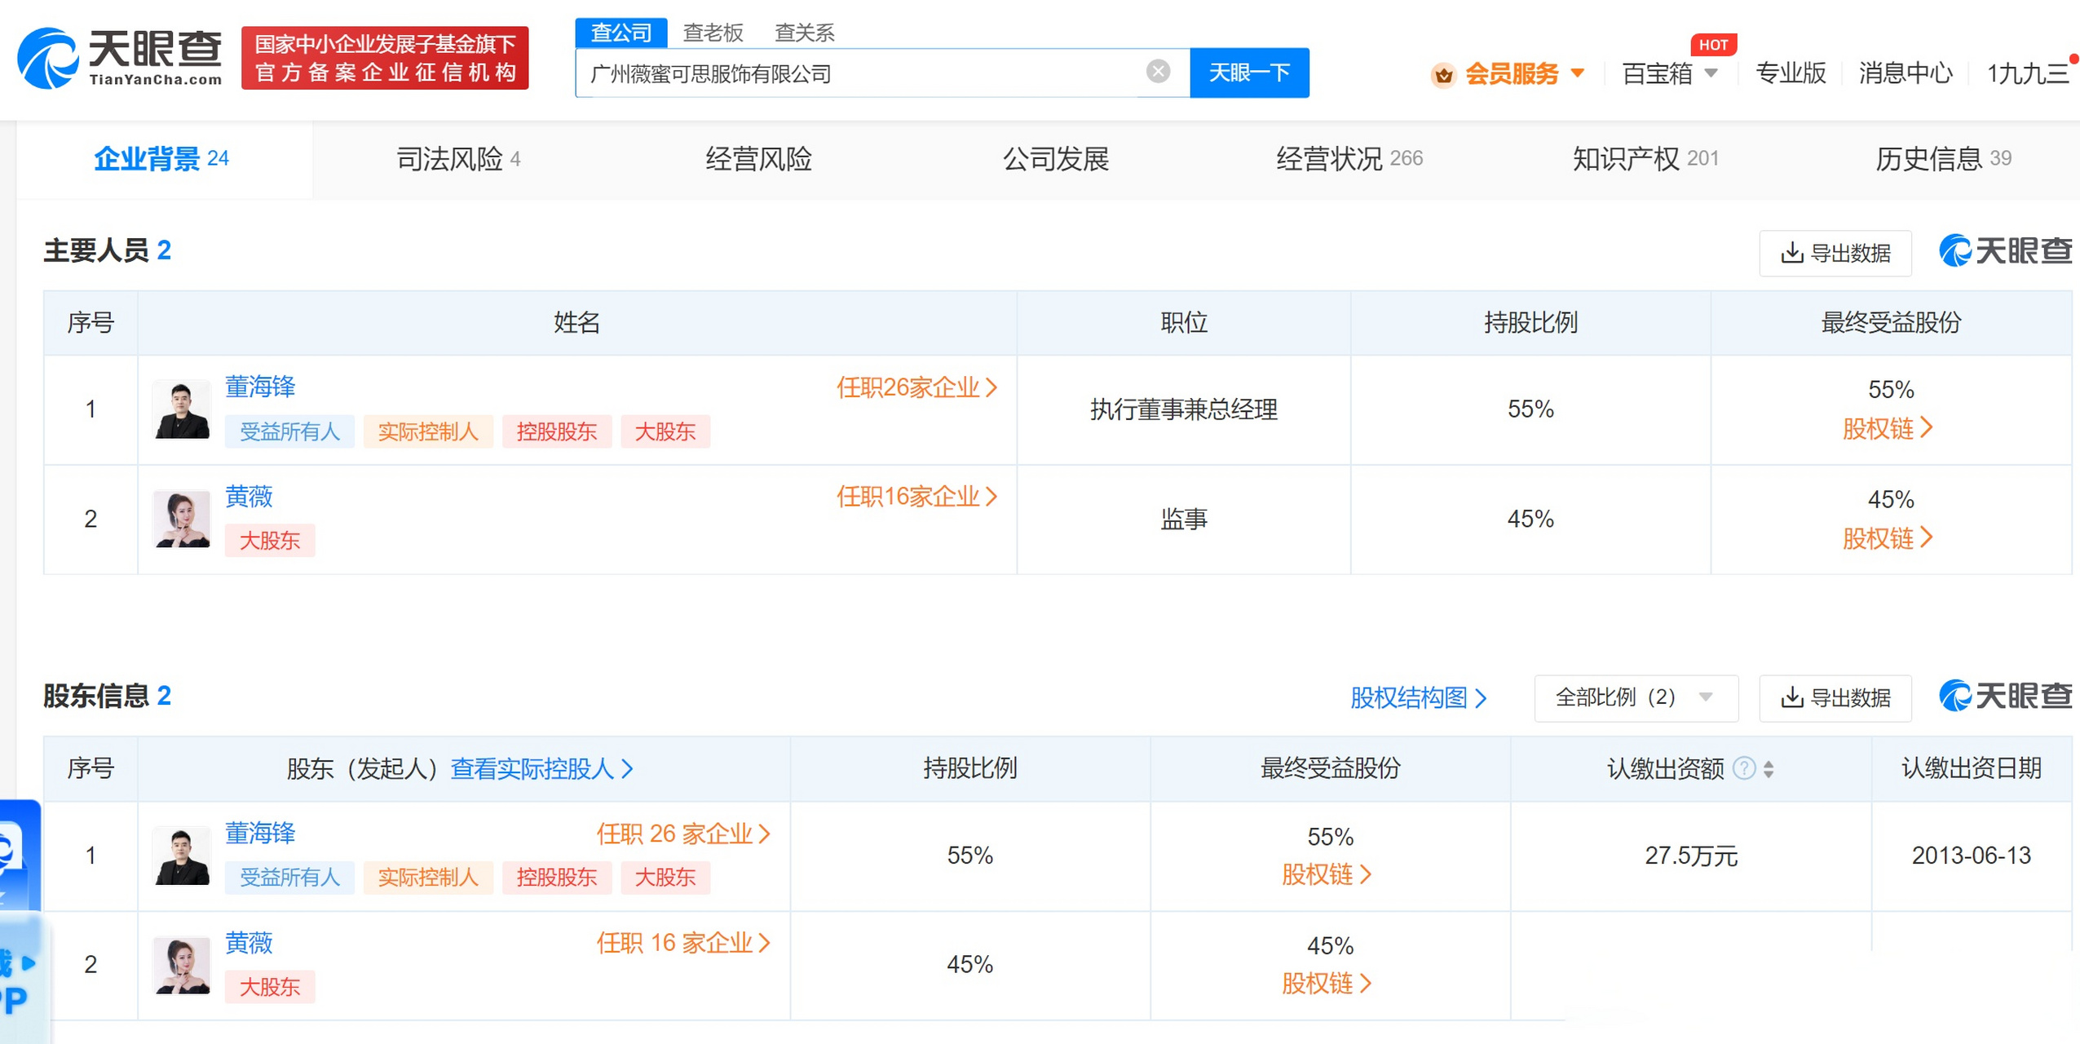Click 黄薇's photo in 股东信息 table
The width and height of the screenshot is (2080, 1044).
pyautogui.click(x=182, y=965)
